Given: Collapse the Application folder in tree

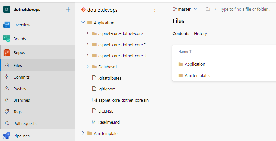Looking at the screenshot, I should click(x=83, y=23).
